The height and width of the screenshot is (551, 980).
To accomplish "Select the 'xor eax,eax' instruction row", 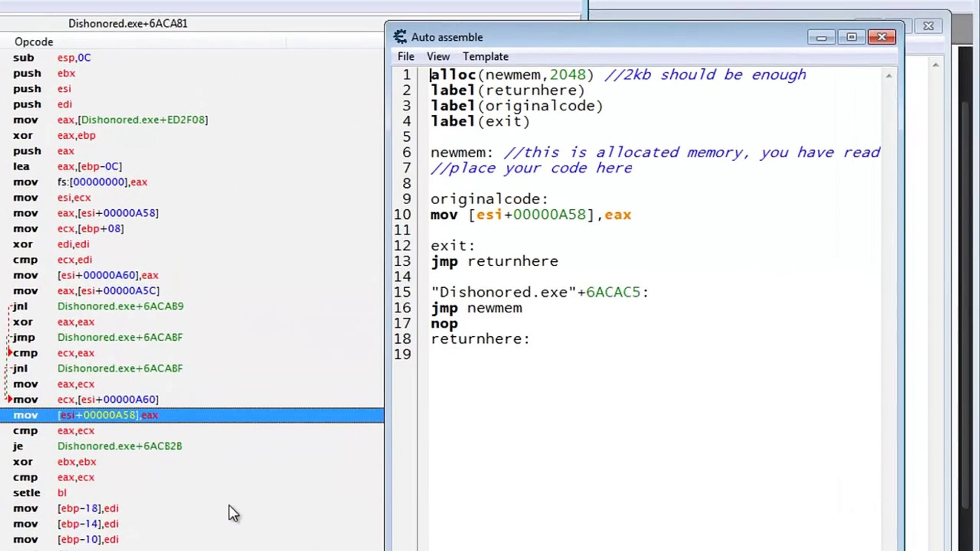I will coord(192,322).
